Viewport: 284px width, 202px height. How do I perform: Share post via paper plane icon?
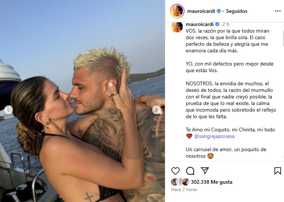click(x=205, y=171)
